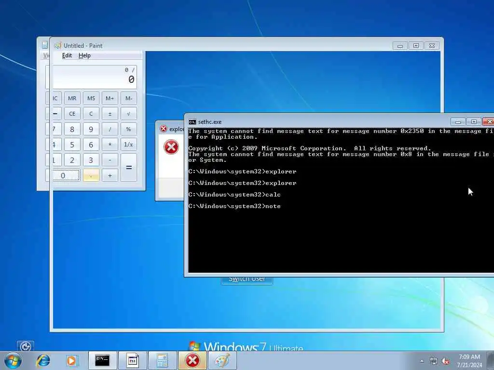This screenshot has width=494, height=370.
Task: Click the MS memory store key
Action: pos(91,98)
